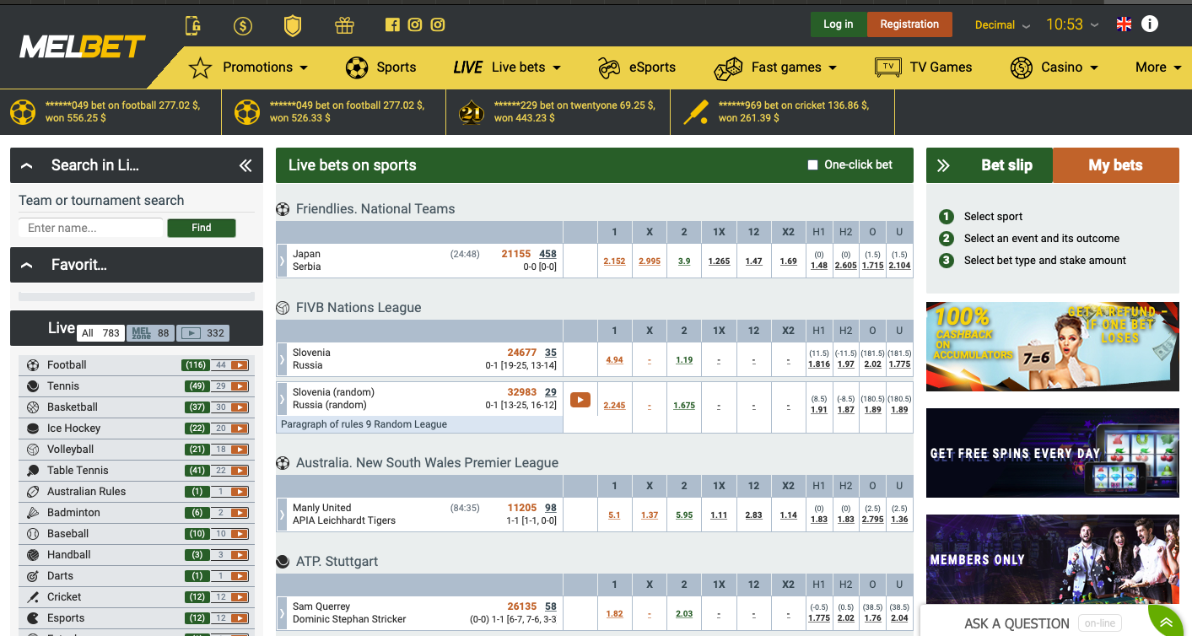Click Handball row in sports list
Screen dimensions: 1192x636
pyautogui.click(x=136, y=555)
